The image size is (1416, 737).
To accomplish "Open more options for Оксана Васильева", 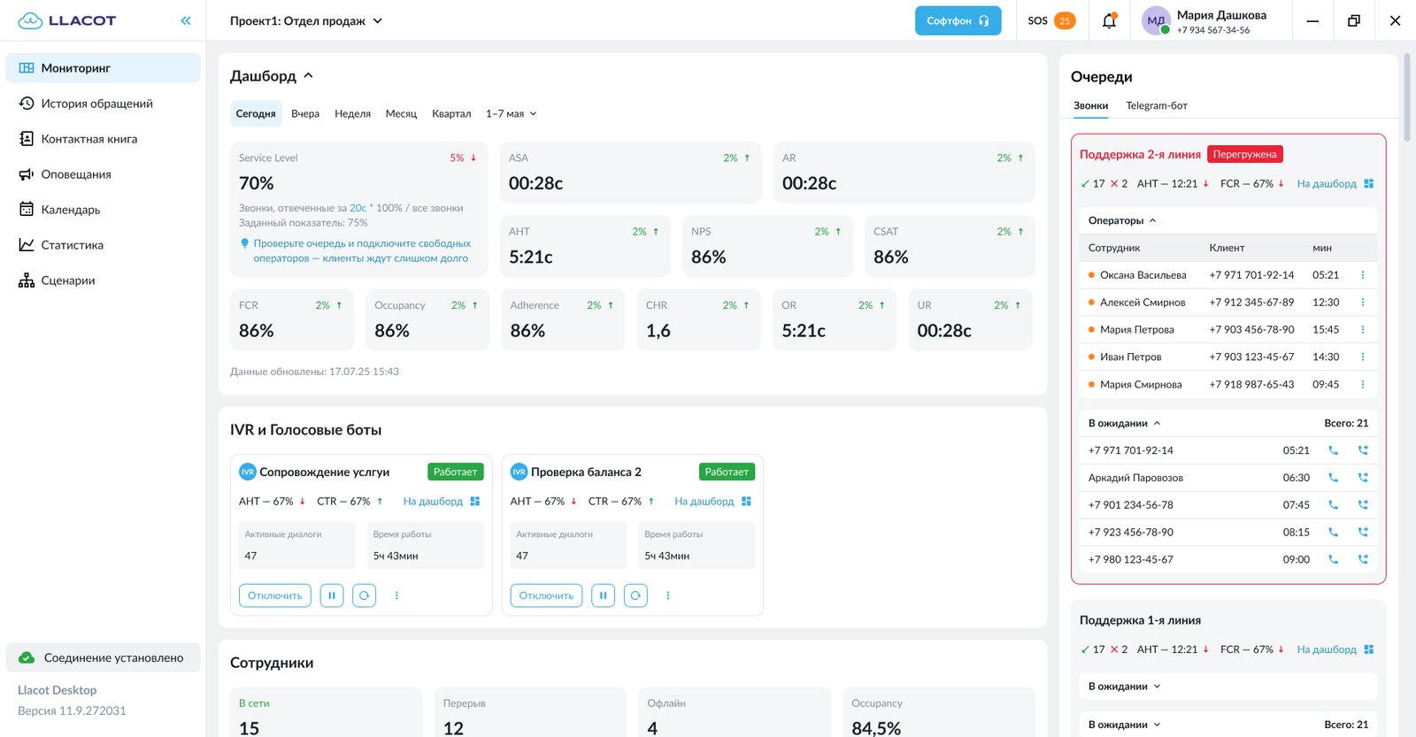I will click(x=1362, y=275).
